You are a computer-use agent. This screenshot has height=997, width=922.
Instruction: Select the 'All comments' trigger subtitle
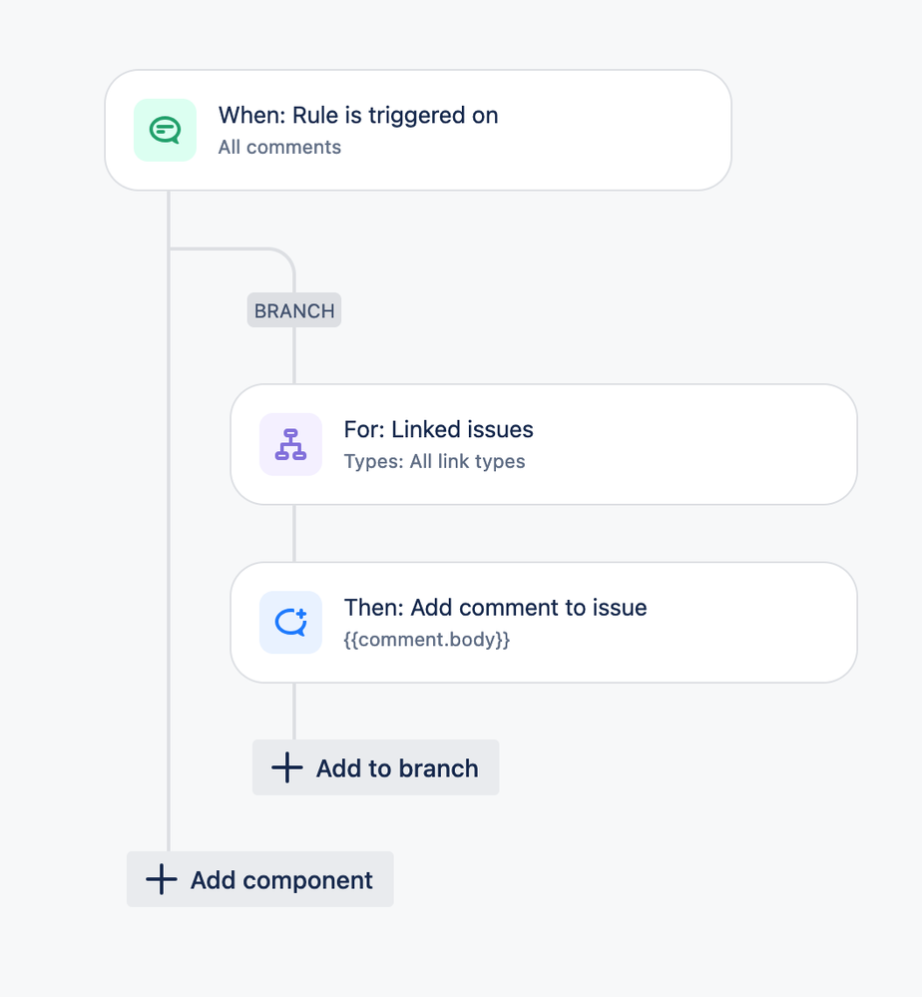tap(279, 147)
